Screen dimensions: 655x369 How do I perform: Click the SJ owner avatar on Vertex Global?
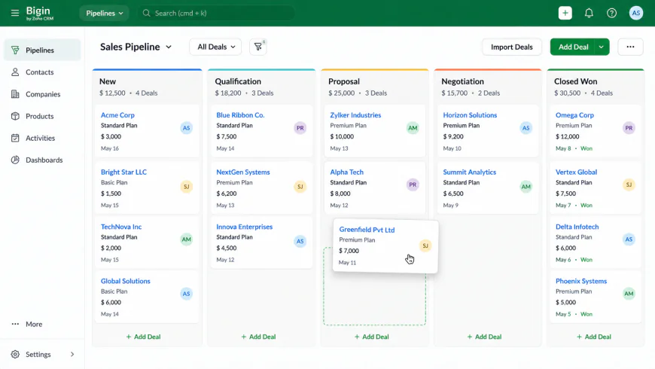click(629, 184)
